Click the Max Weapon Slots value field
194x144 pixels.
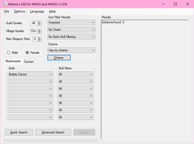point(35,39)
